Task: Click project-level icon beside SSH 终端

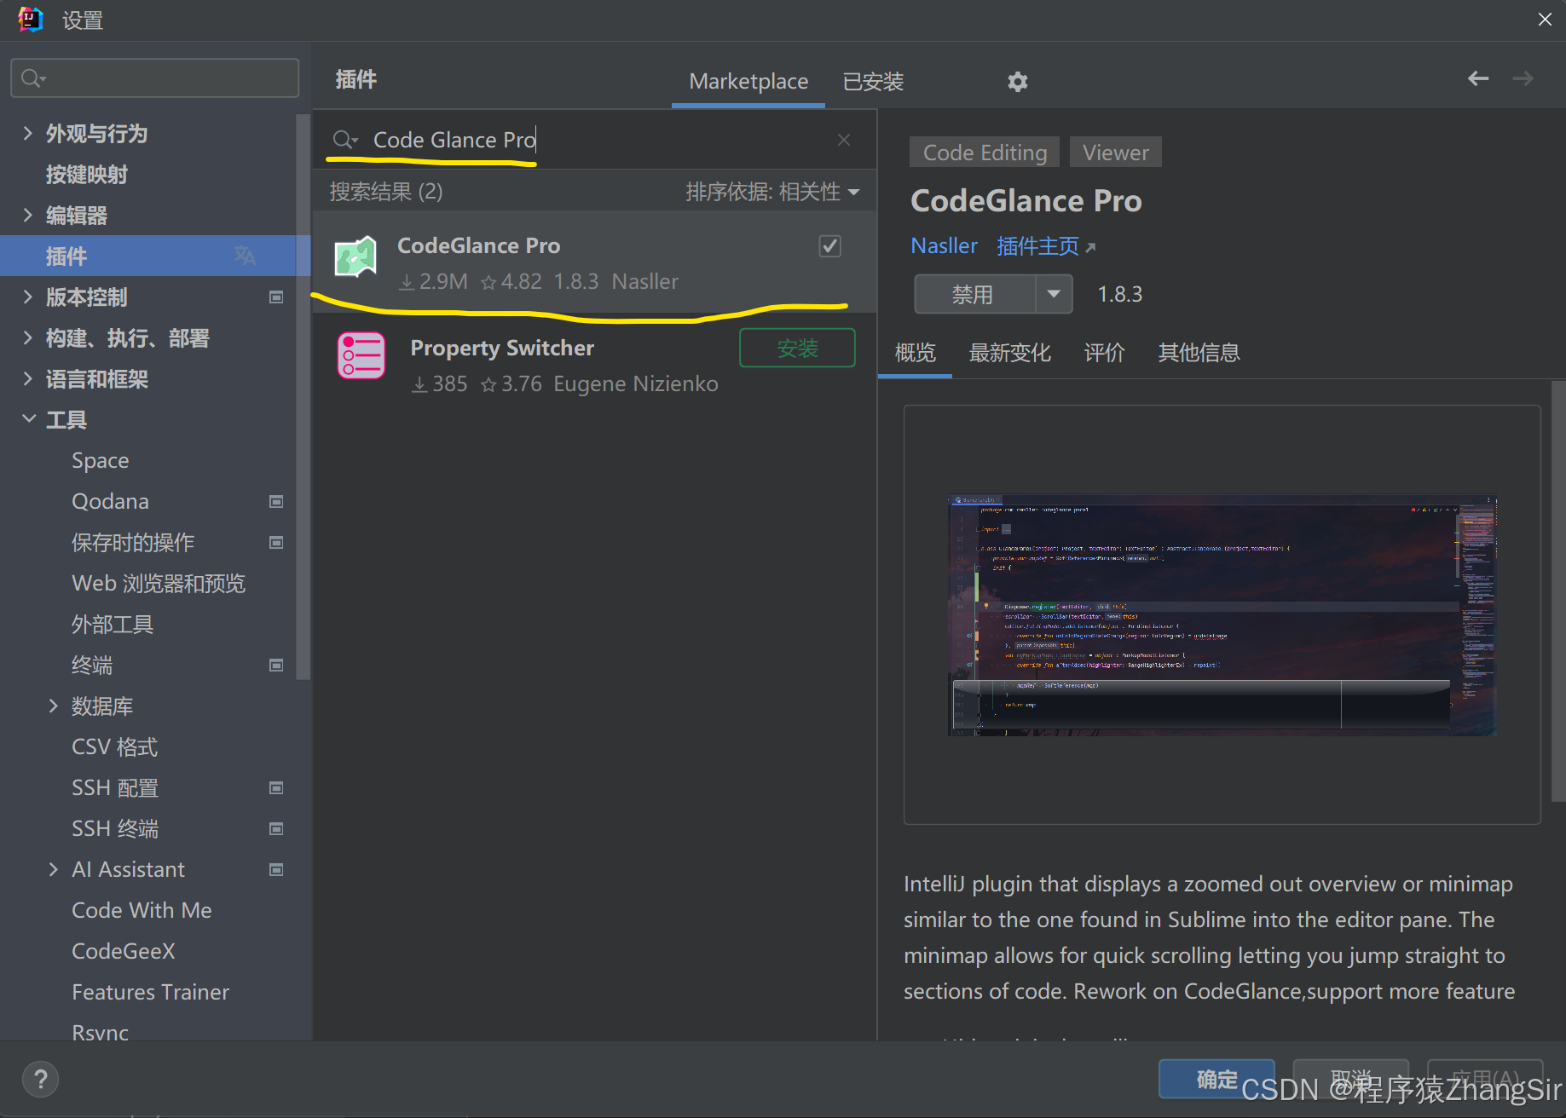Action: pos(276,829)
